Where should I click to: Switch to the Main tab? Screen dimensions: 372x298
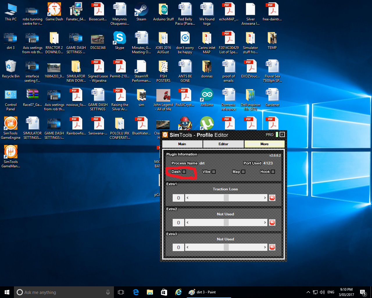tap(182, 144)
